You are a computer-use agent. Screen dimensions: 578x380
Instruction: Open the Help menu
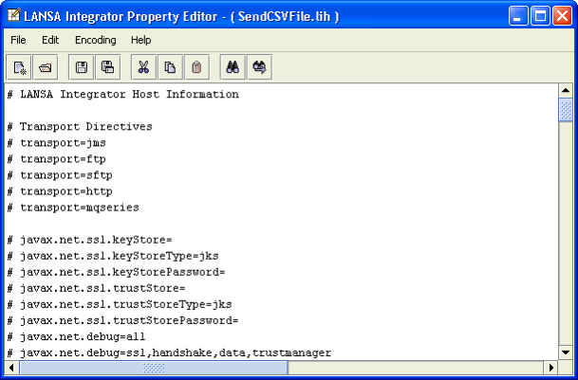[140, 40]
